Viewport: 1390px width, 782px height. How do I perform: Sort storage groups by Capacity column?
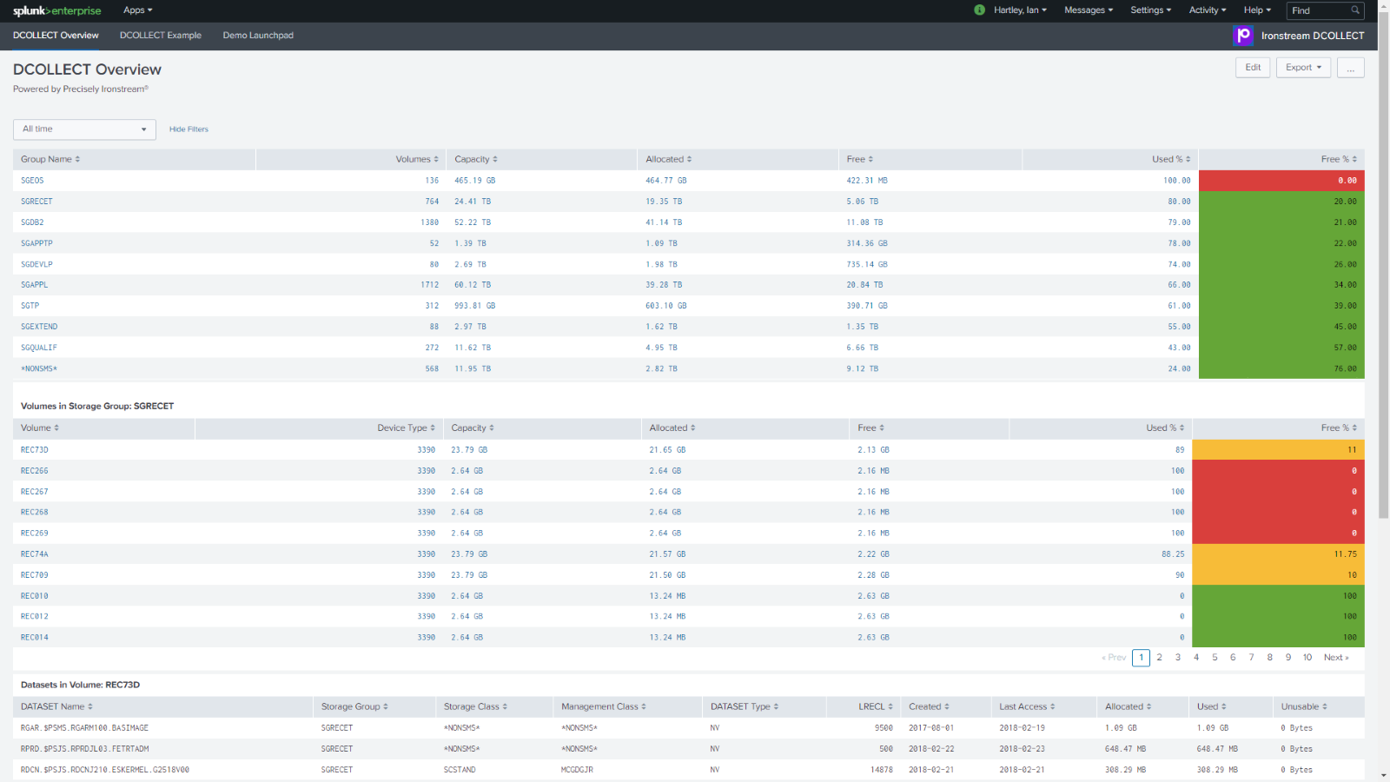pyautogui.click(x=476, y=159)
